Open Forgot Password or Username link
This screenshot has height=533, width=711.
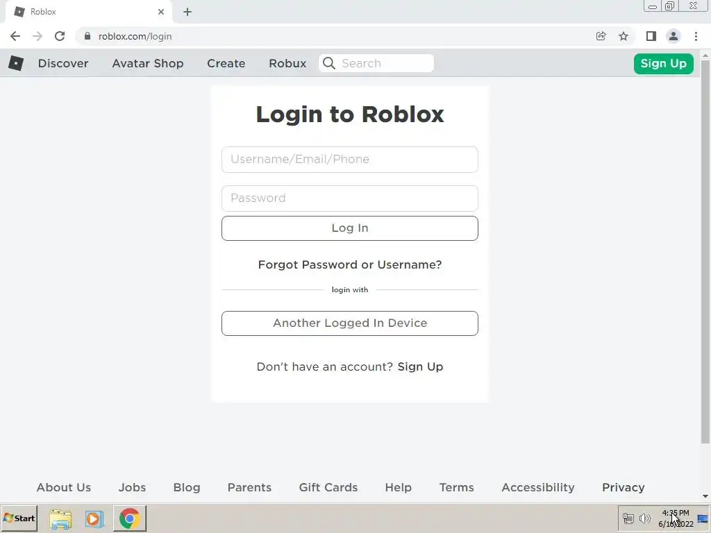tap(350, 264)
